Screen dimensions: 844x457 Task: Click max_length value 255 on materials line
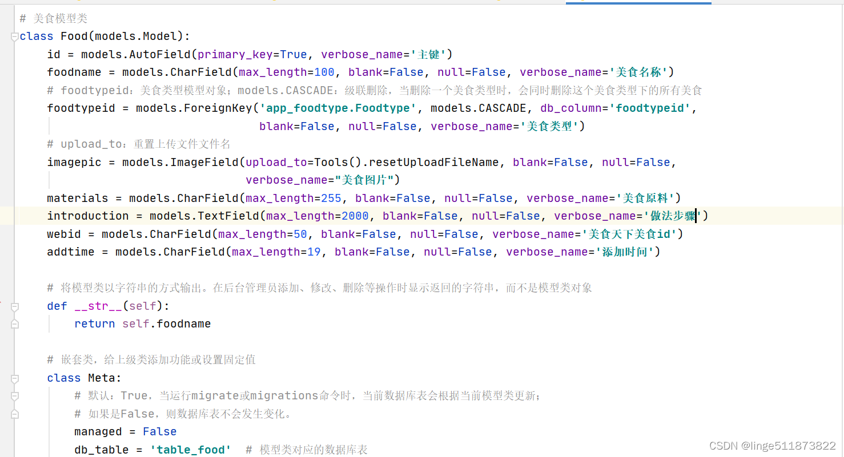click(x=331, y=199)
